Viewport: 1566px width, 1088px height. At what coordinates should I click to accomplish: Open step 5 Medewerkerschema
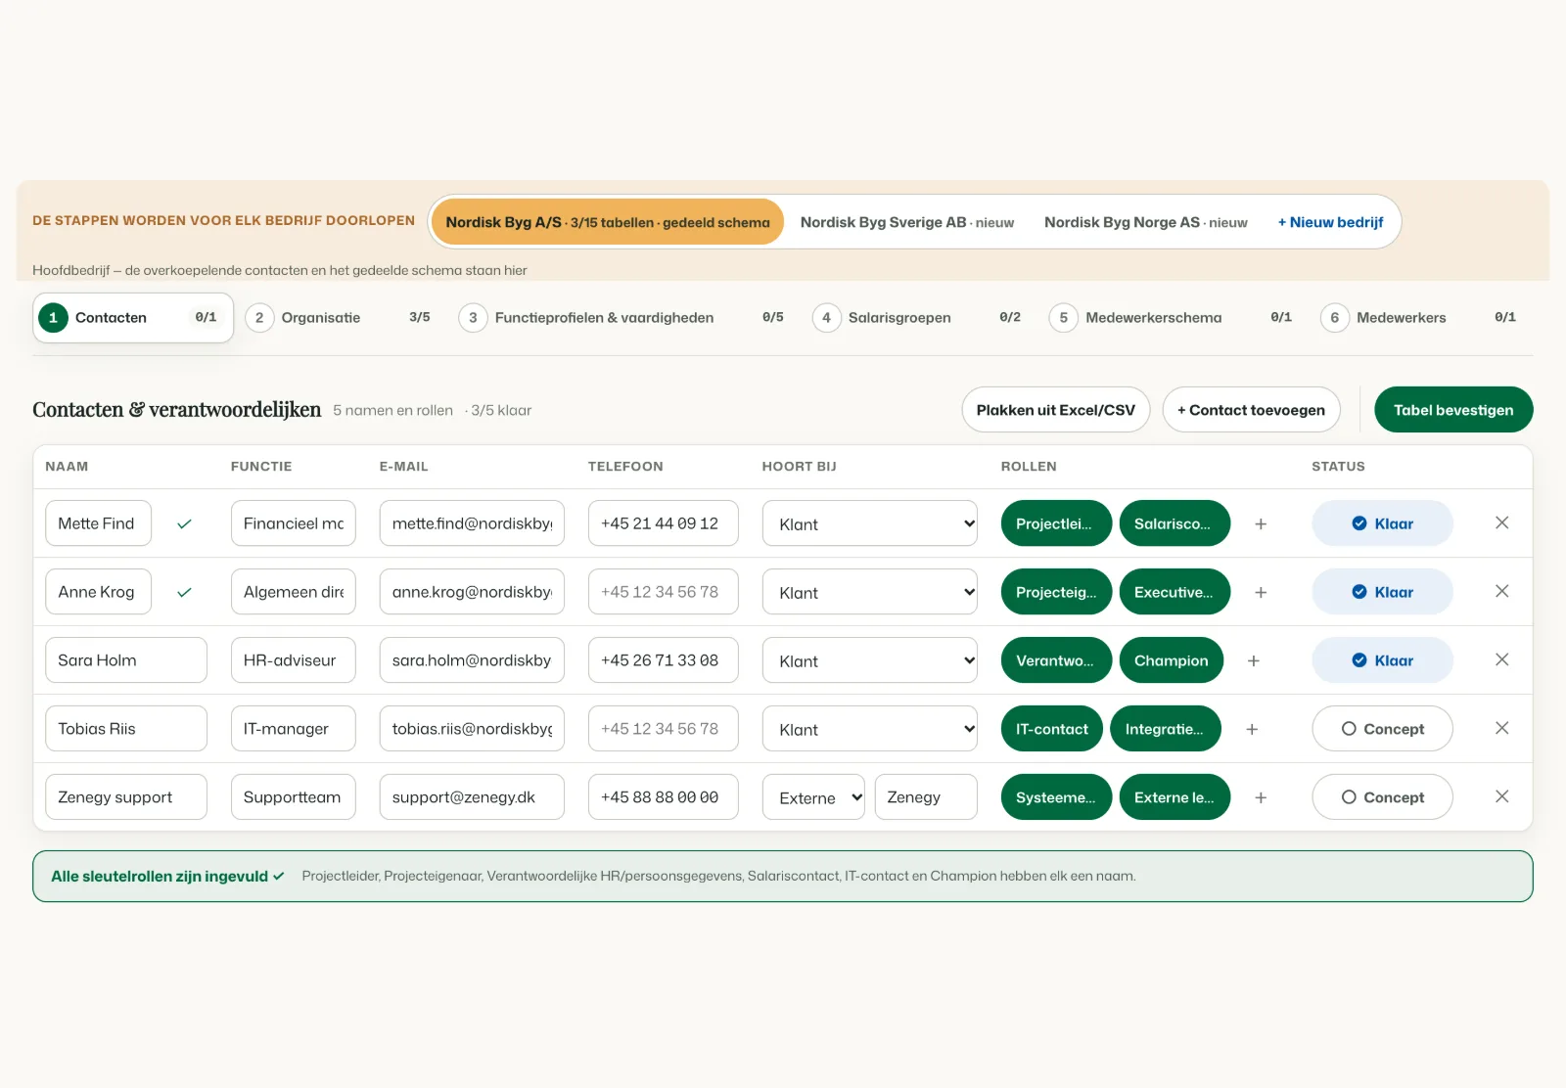click(x=1174, y=318)
